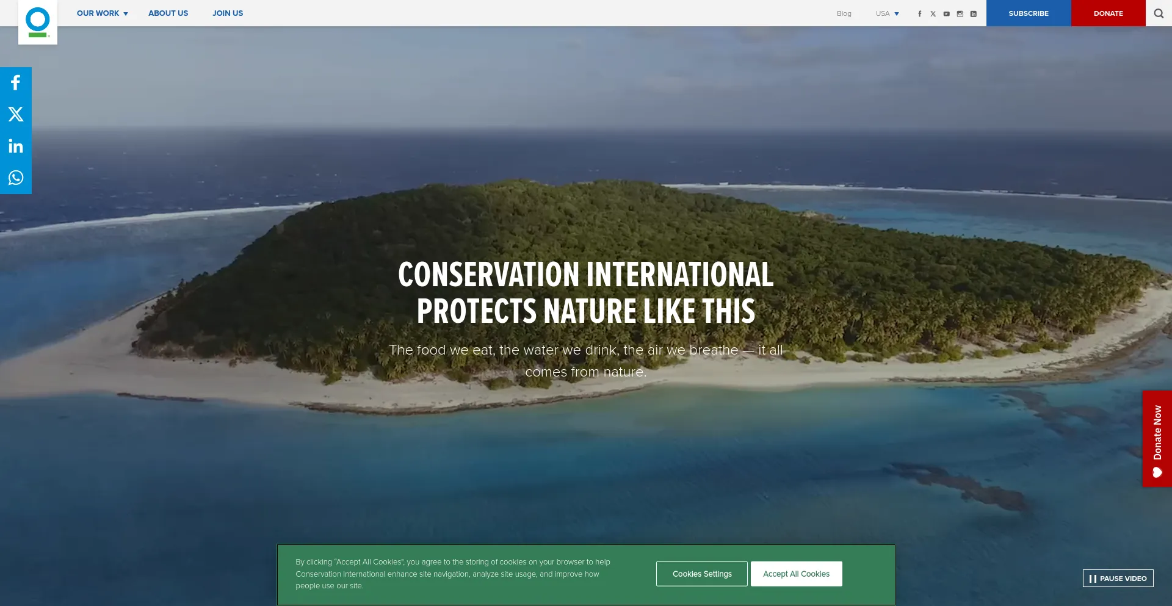Viewport: 1172px width, 606px height.
Task: Click the blue Subscribe button
Action: (x=1029, y=13)
